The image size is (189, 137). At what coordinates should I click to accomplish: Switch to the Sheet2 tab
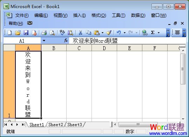[x=56, y=125]
